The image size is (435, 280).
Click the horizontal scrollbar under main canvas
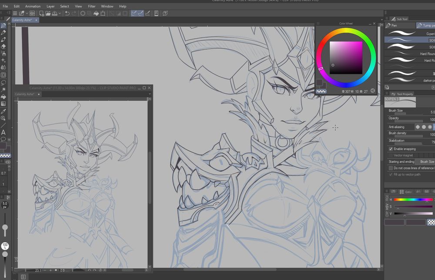point(230,270)
